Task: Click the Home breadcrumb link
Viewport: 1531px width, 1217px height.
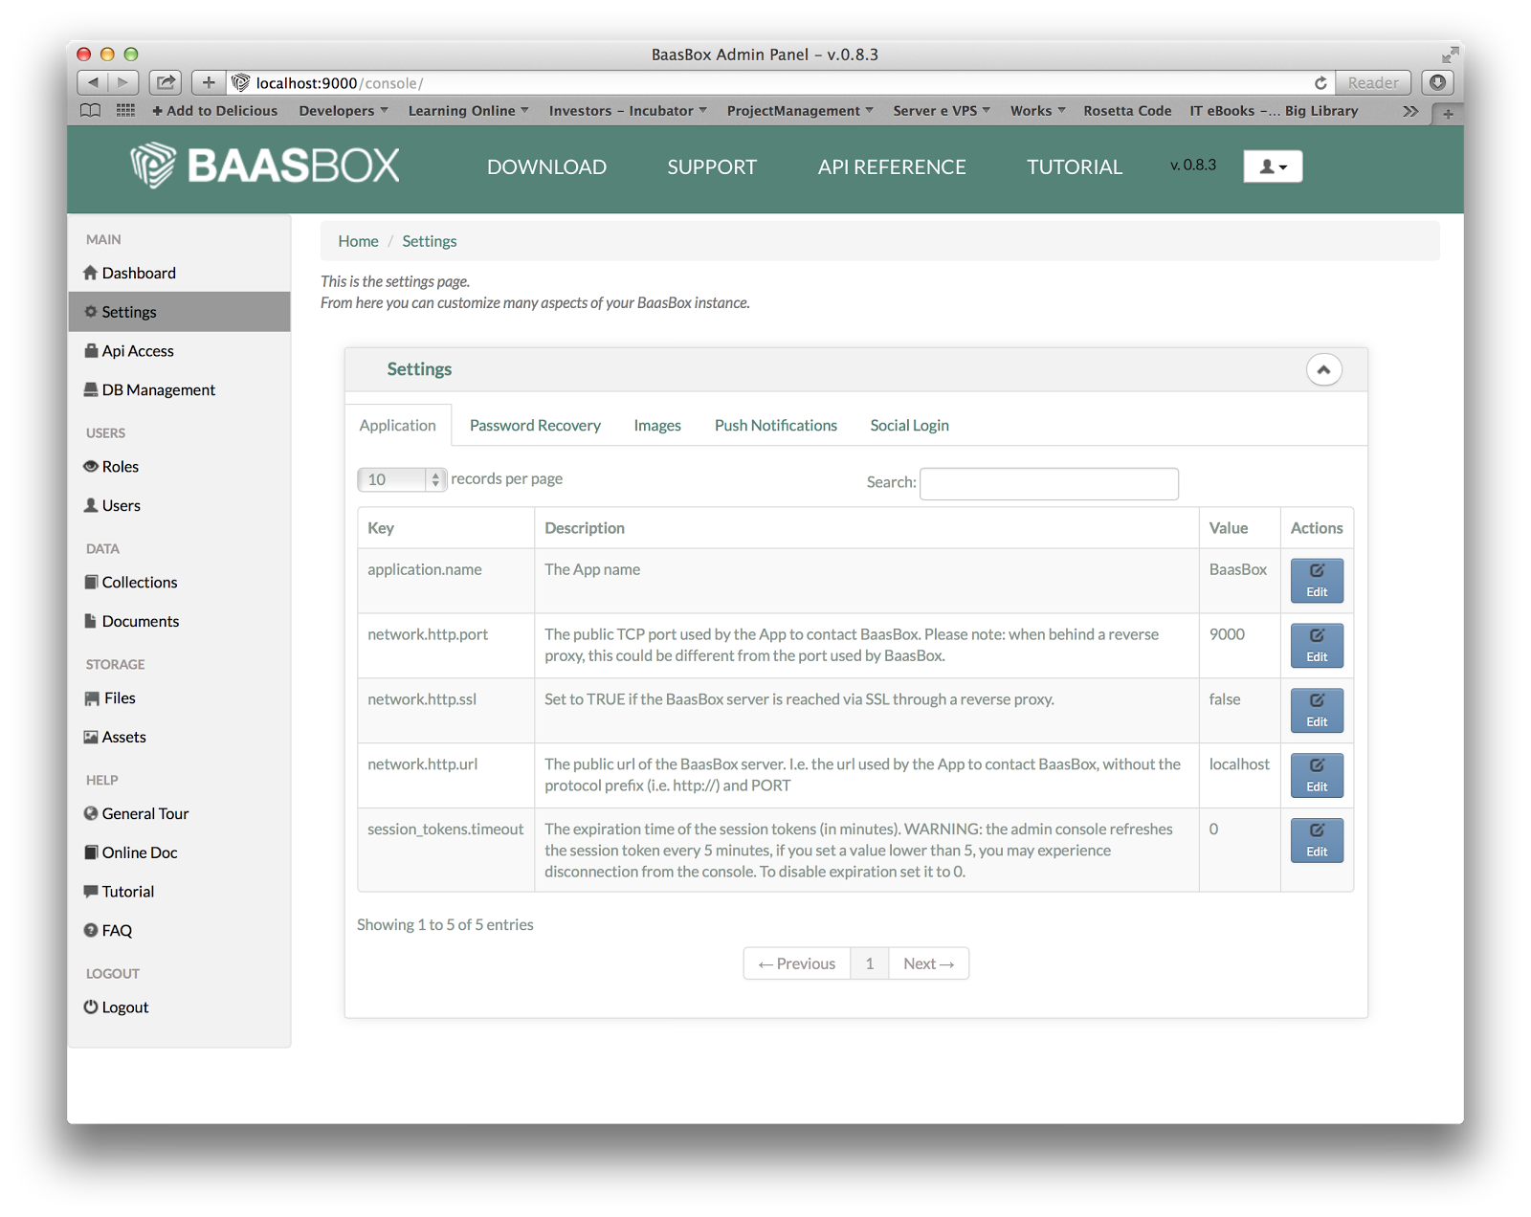Action: click(x=358, y=241)
